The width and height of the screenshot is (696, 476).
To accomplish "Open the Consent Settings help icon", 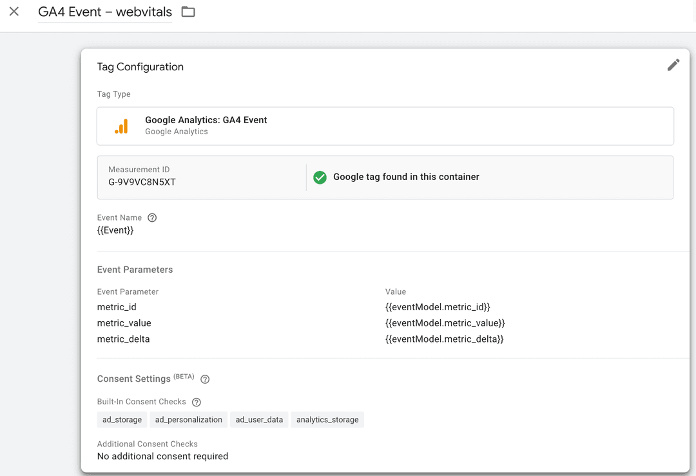I will (205, 379).
